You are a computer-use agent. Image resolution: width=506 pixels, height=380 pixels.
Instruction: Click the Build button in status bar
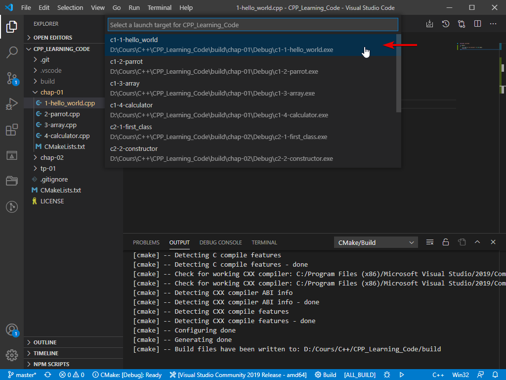pos(325,375)
